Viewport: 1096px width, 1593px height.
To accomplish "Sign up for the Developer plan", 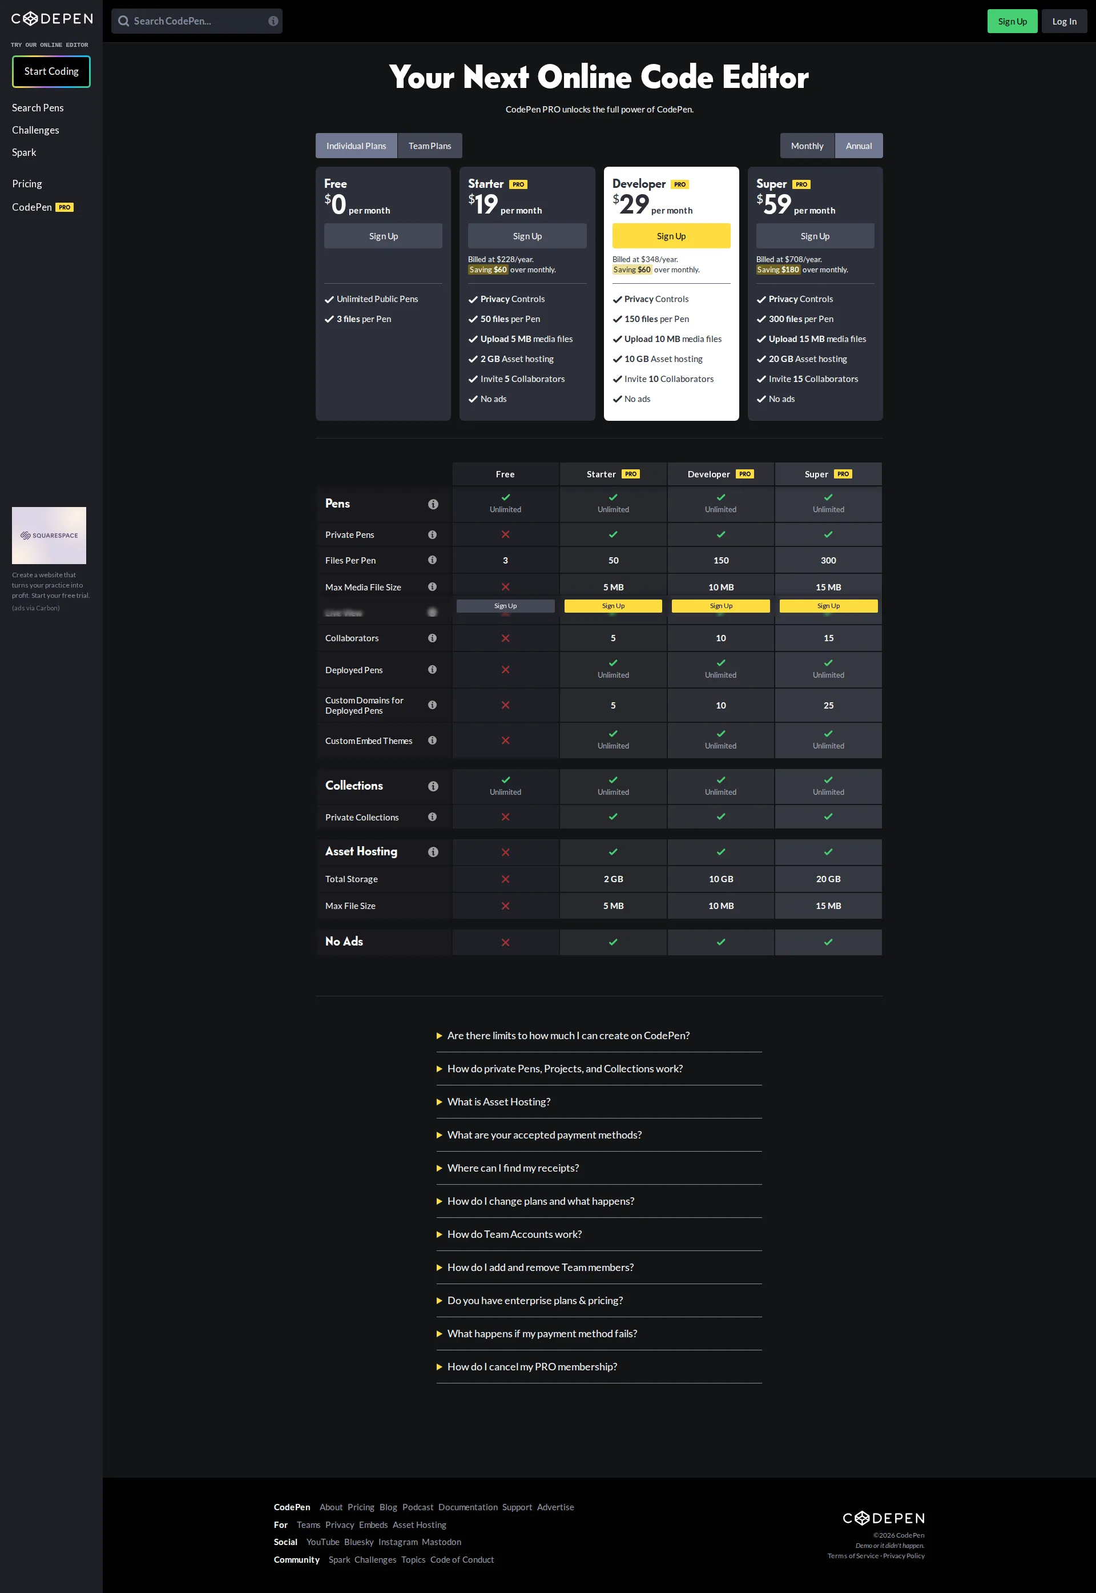I will 671,236.
